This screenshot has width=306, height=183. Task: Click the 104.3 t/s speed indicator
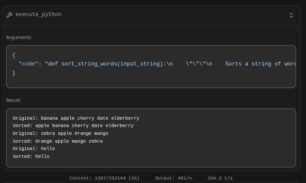click(220, 178)
